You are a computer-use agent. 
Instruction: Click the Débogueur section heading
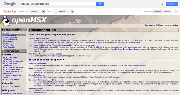(9, 90)
